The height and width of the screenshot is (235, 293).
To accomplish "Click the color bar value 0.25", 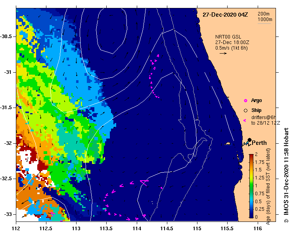I will pos(260,209).
